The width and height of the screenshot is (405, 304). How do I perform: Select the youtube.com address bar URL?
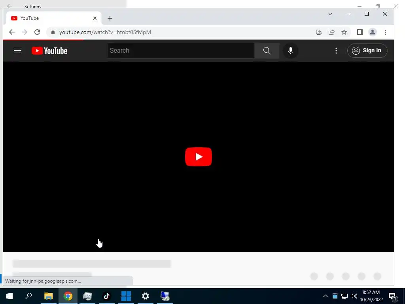point(105,32)
